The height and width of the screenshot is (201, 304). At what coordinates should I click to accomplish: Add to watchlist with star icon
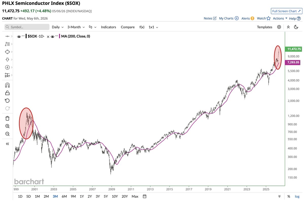coord(269,18)
